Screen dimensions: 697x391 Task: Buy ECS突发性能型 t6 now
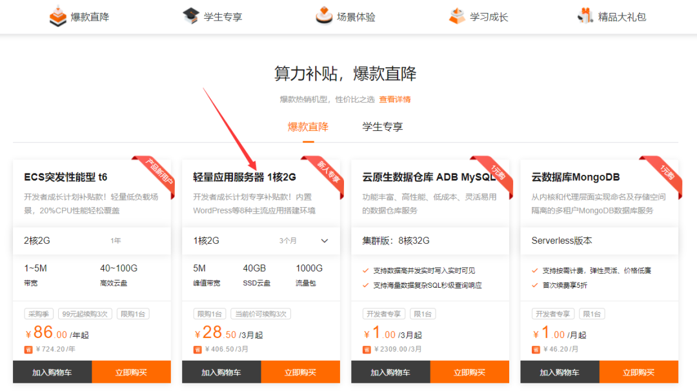pyautogui.click(x=131, y=372)
